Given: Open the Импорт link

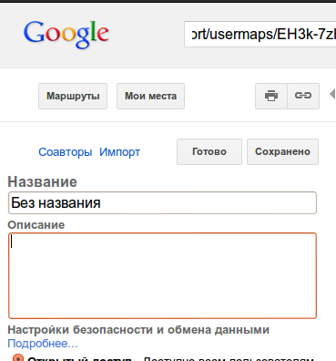Looking at the screenshot, I should pyautogui.click(x=120, y=152).
